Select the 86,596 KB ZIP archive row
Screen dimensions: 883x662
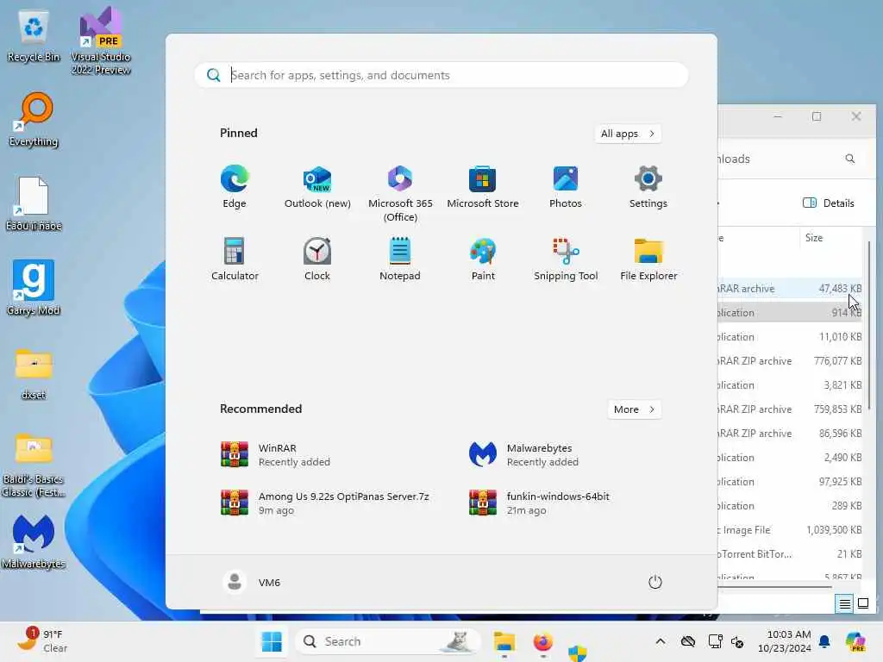[790, 434]
